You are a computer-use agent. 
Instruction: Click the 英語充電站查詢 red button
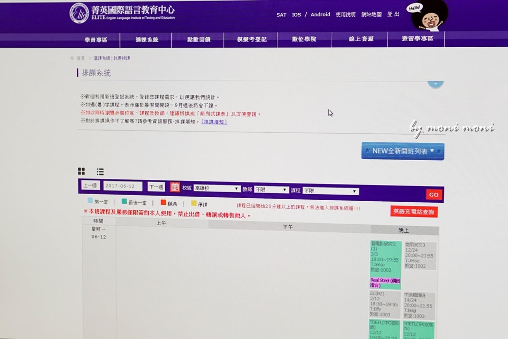click(414, 211)
